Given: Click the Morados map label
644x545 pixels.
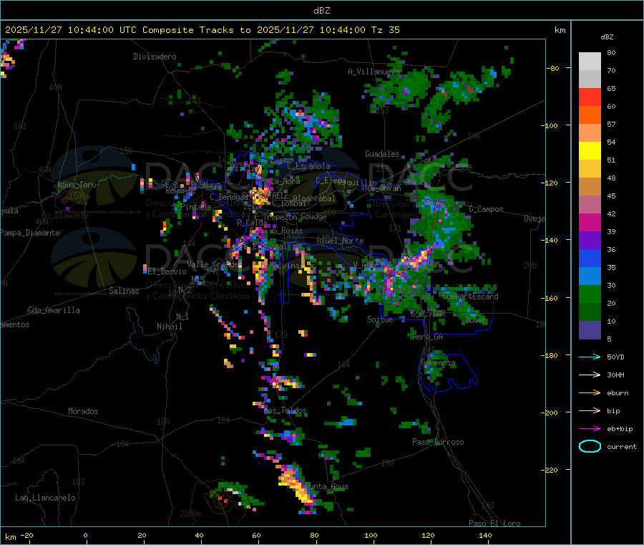Looking at the screenshot, I should pyautogui.click(x=83, y=411).
